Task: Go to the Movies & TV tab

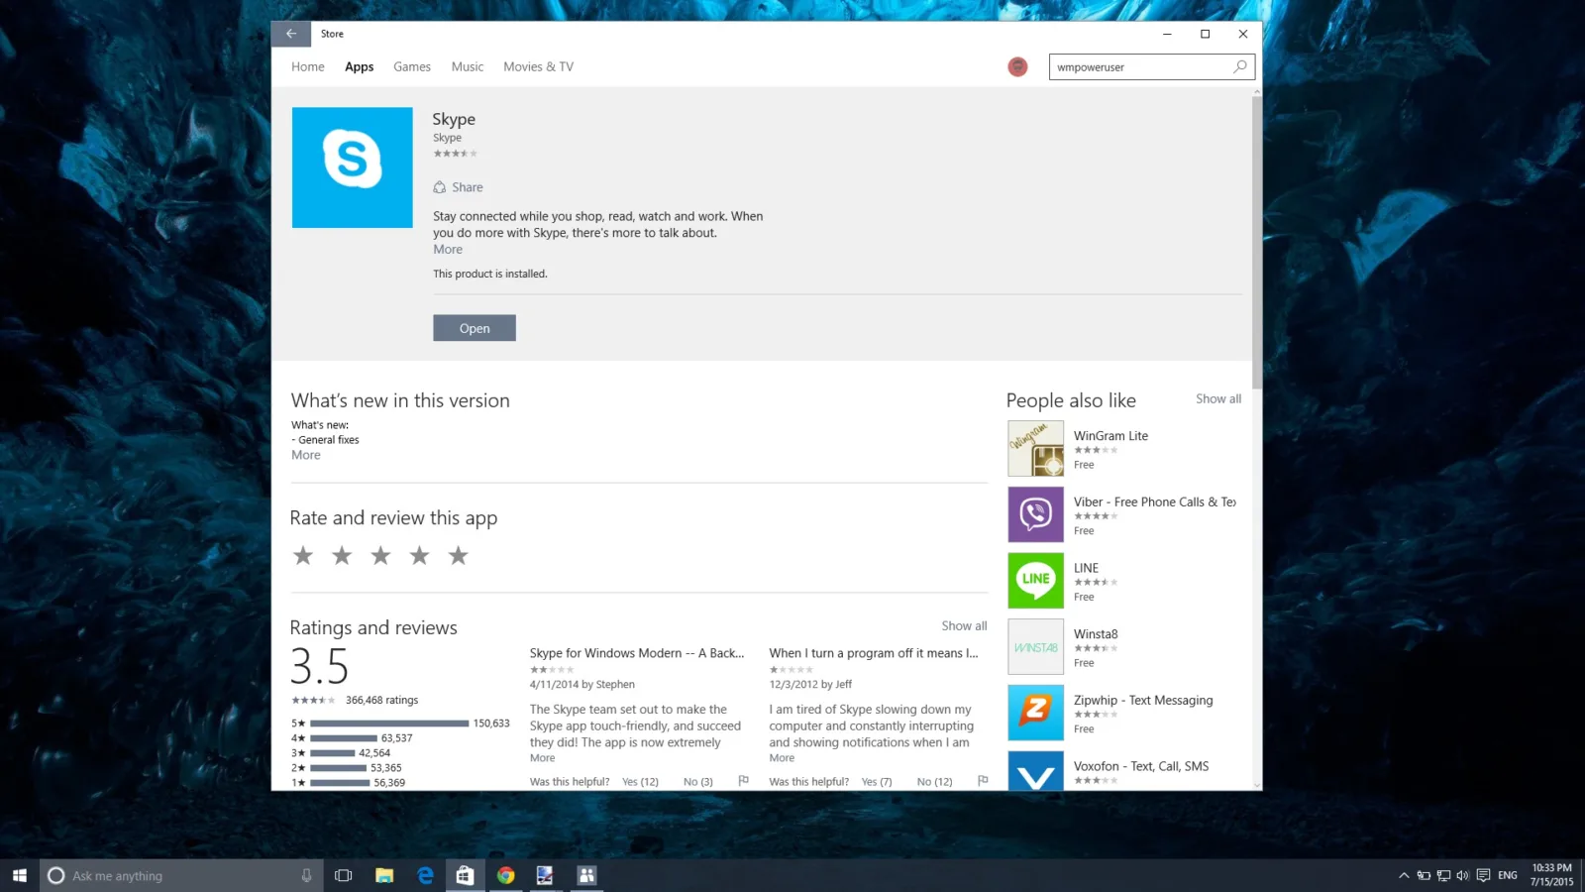Action: pyautogui.click(x=538, y=66)
